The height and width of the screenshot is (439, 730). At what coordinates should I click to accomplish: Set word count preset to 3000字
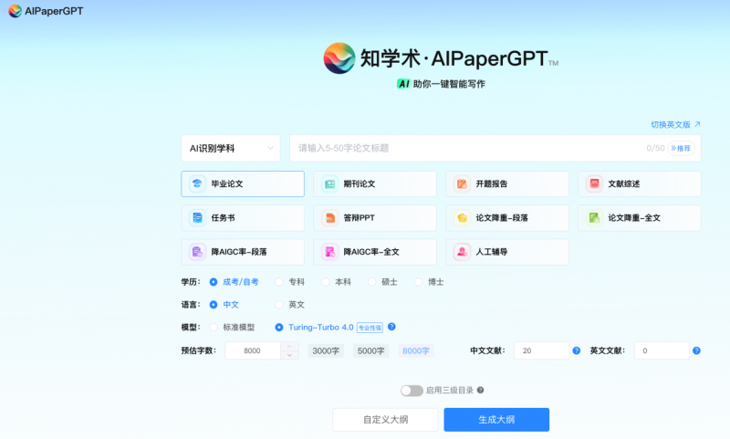pyautogui.click(x=326, y=350)
